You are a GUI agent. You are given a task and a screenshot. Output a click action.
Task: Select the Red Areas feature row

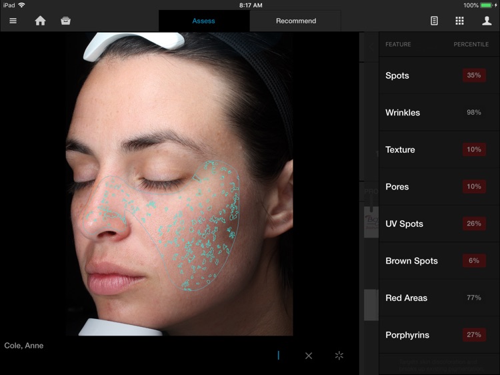click(439, 298)
